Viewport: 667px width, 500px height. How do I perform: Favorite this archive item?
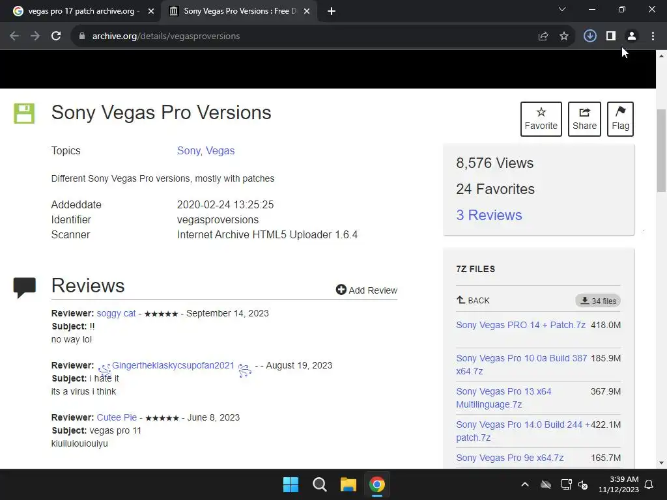tap(541, 119)
